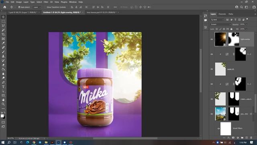Select the Paint Bucket tool

coord(3,69)
